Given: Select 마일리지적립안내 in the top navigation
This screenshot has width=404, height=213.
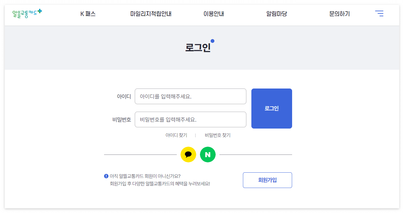Looking at the screenshot, I should click(151, 13).
